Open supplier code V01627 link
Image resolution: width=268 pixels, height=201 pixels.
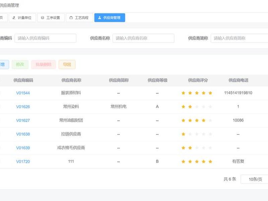tap(23, 120)
